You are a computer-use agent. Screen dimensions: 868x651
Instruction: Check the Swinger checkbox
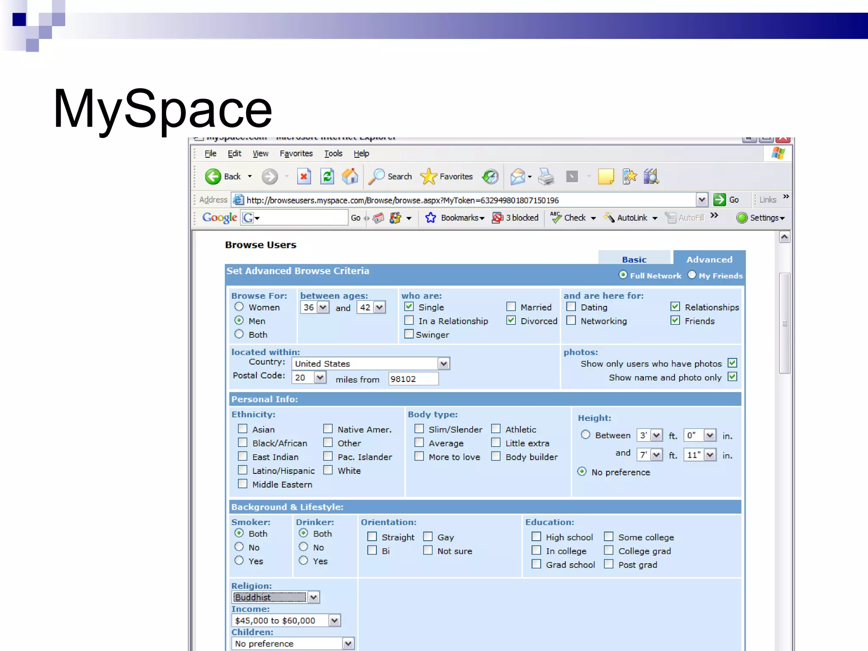[x=409, y=334]
